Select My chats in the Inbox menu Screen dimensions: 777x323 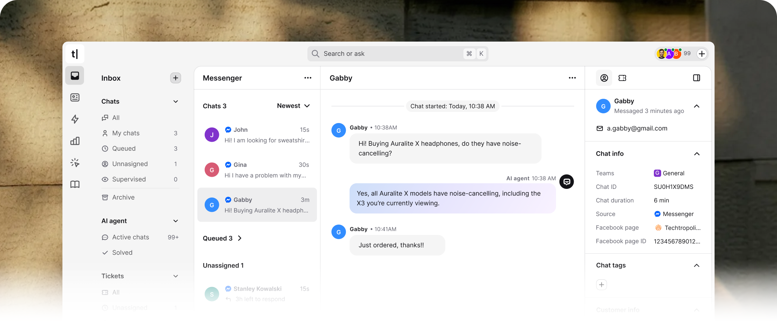[126, 133]
